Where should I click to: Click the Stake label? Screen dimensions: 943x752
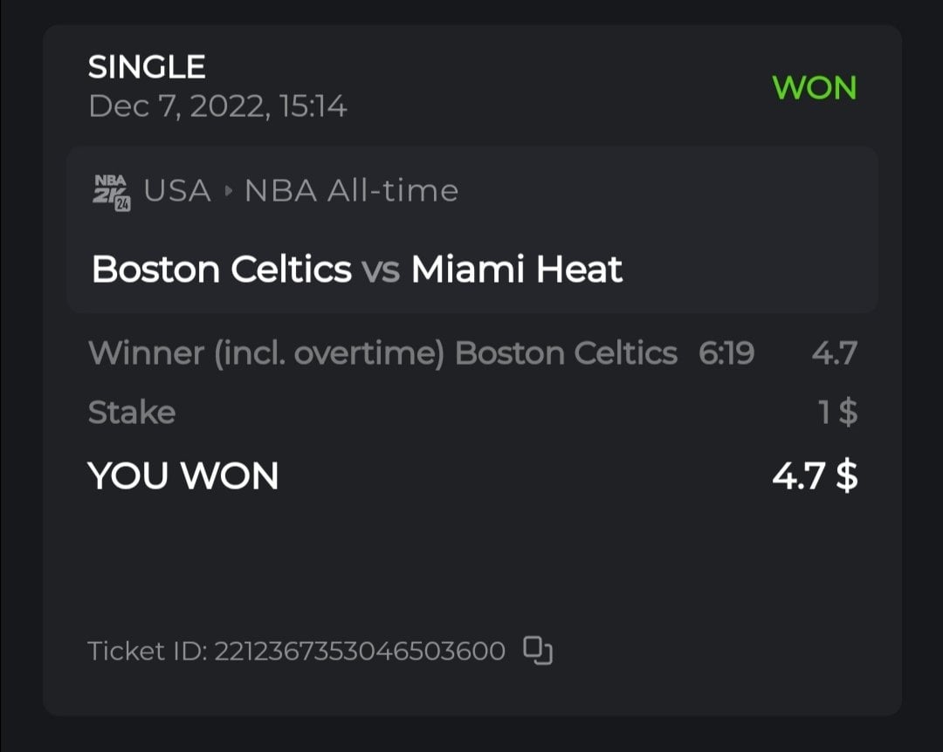click(x=132, y=412)
